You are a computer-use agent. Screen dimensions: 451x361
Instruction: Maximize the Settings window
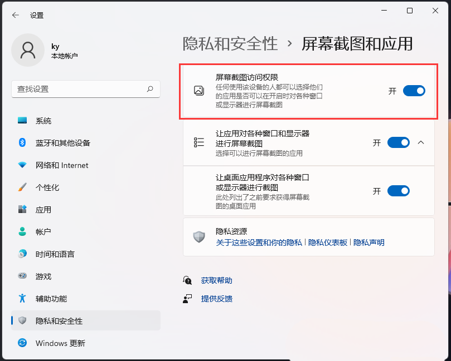coord(410,11)
